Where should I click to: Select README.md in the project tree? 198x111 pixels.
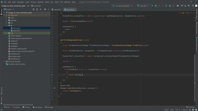click(x=15, y=59)
